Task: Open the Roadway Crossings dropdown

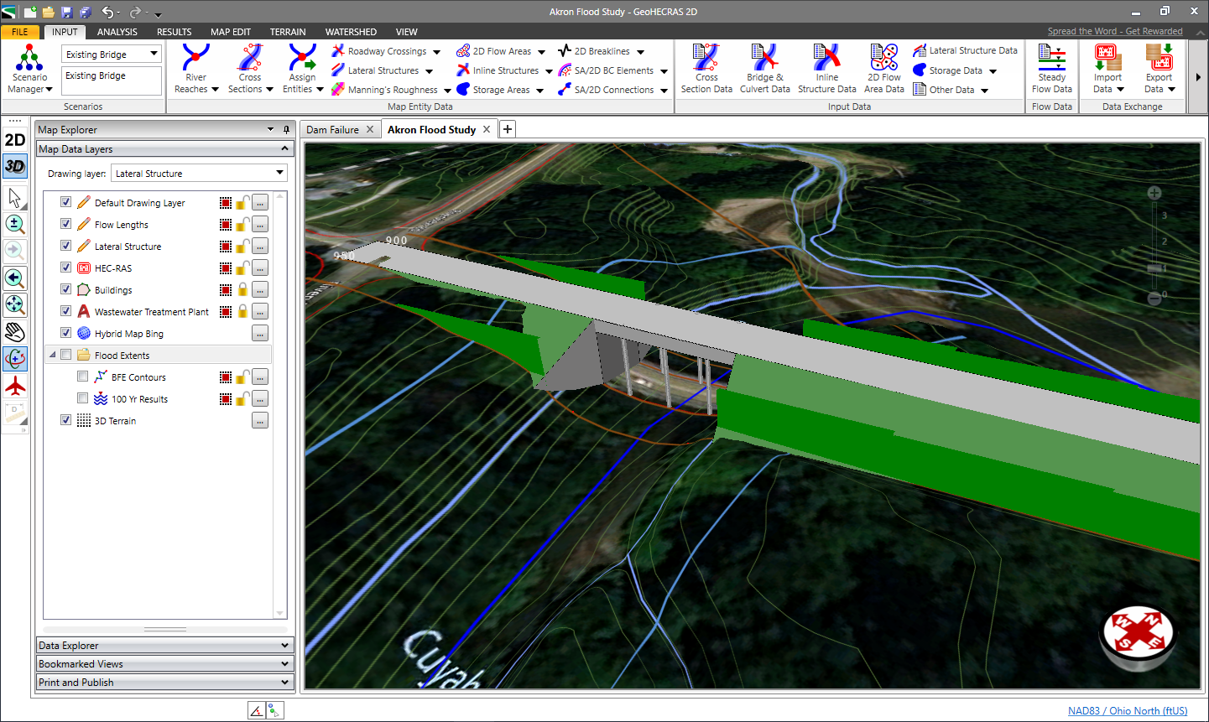Action: 437,50
